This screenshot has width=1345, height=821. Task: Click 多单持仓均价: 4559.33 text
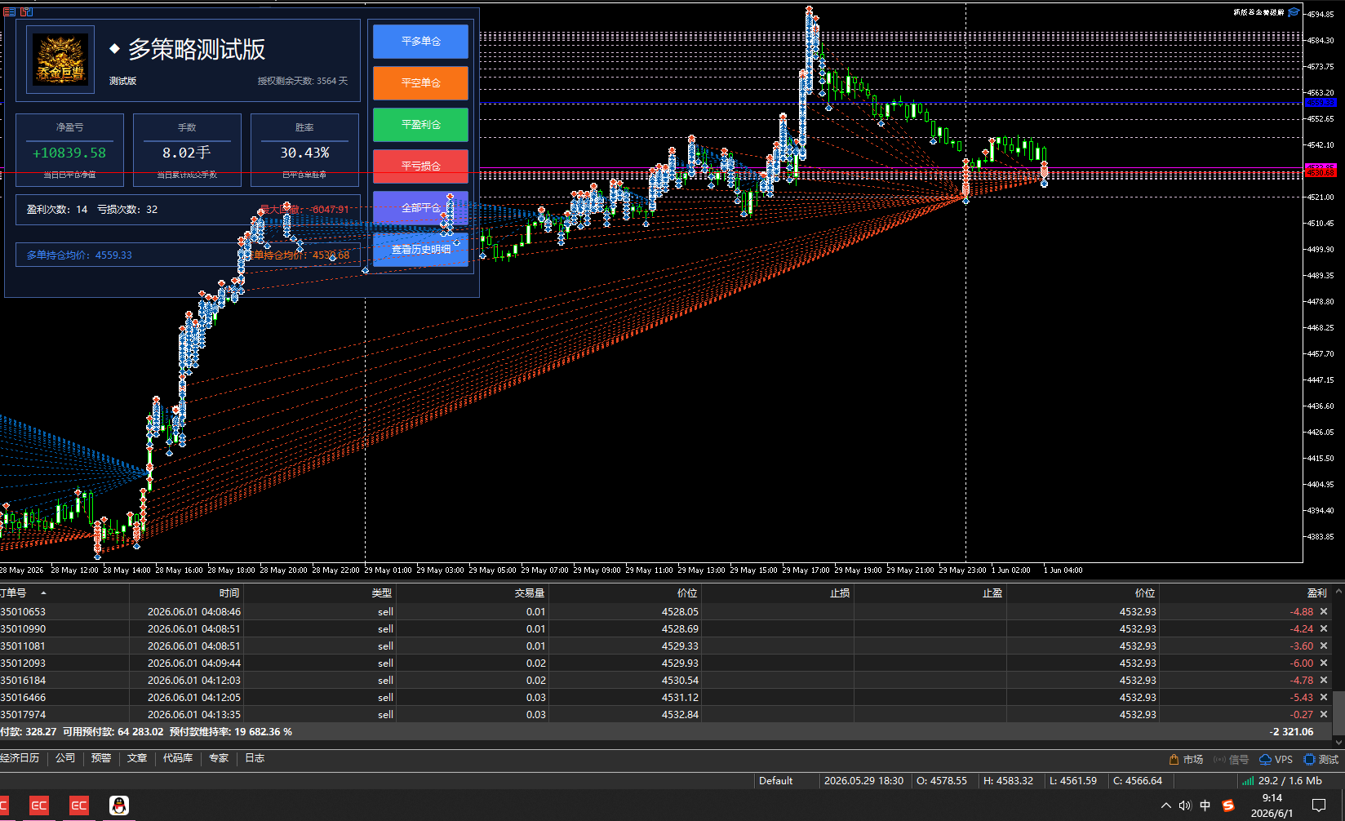point(79,255)
